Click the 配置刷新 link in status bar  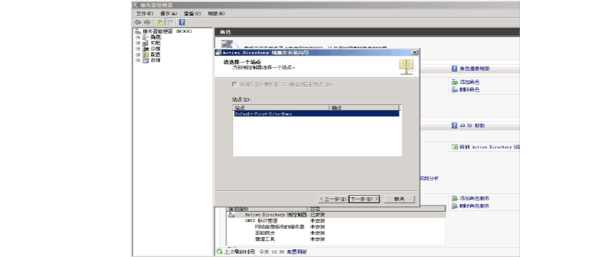[x=298, y=252]
